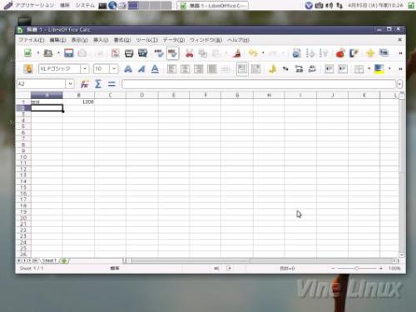The width and height of the screenshot is (416, 312).
Task: Click the Function equals icon
Action: coord(111,84)
